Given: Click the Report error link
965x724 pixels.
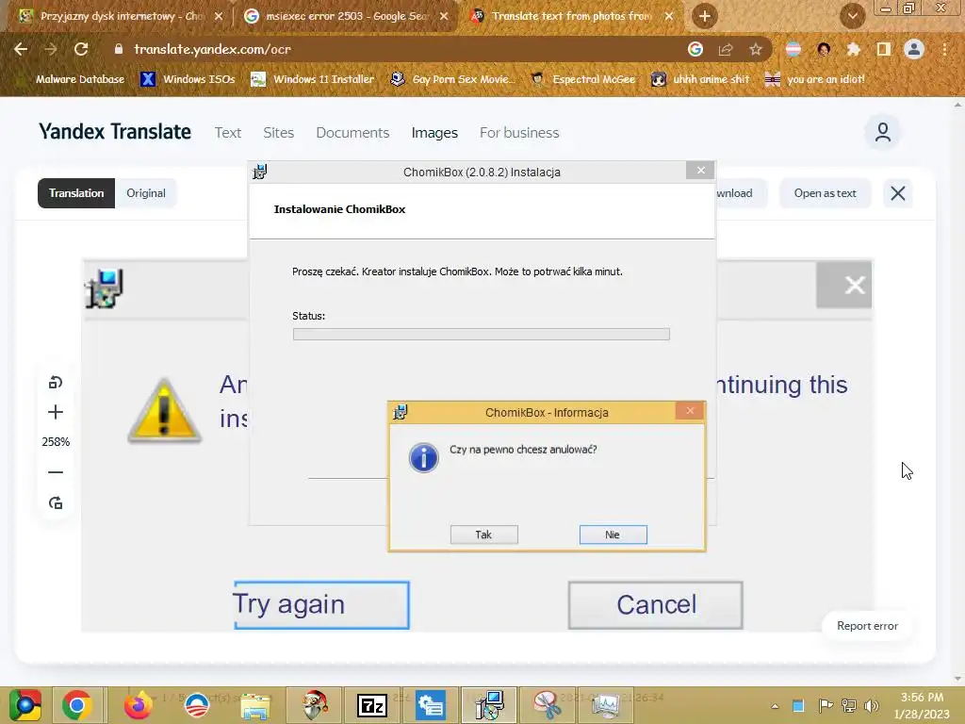Looking at the screenshot, I should 867,626.
